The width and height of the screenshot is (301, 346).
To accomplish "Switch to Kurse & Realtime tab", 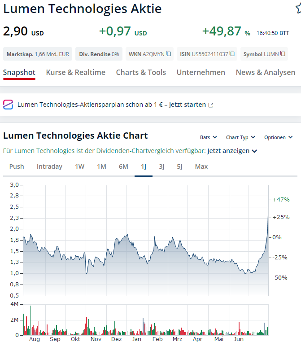I will [x=76, y=72].
